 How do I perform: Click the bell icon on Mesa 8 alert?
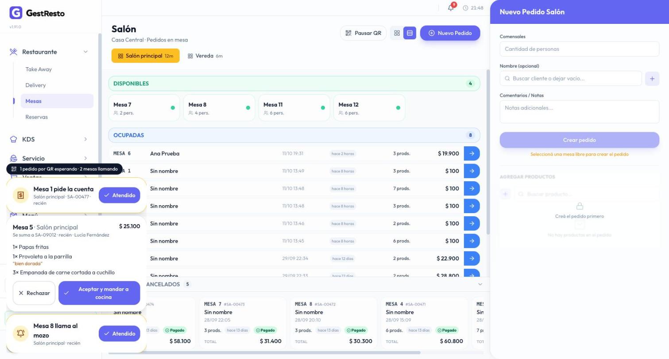tap(20, 333)
